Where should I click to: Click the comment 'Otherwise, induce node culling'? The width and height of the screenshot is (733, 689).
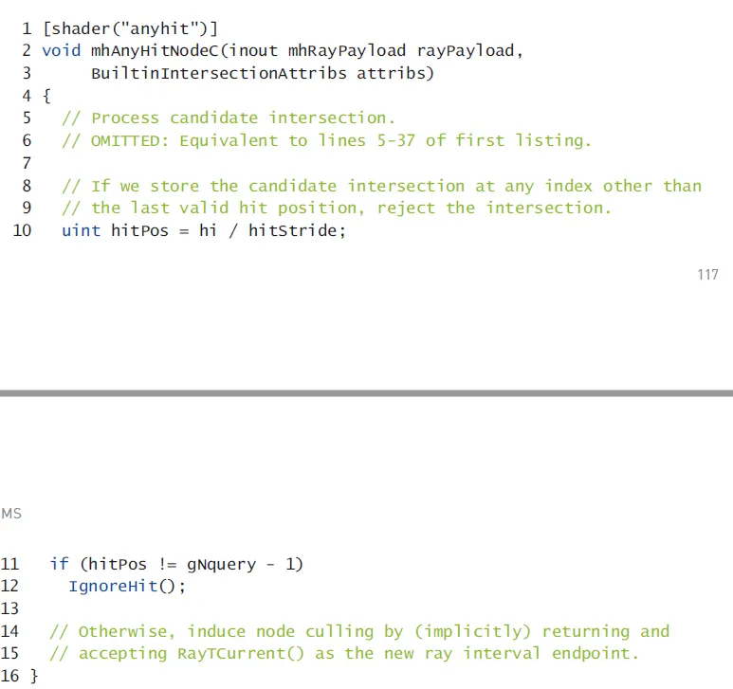point(358,631)
